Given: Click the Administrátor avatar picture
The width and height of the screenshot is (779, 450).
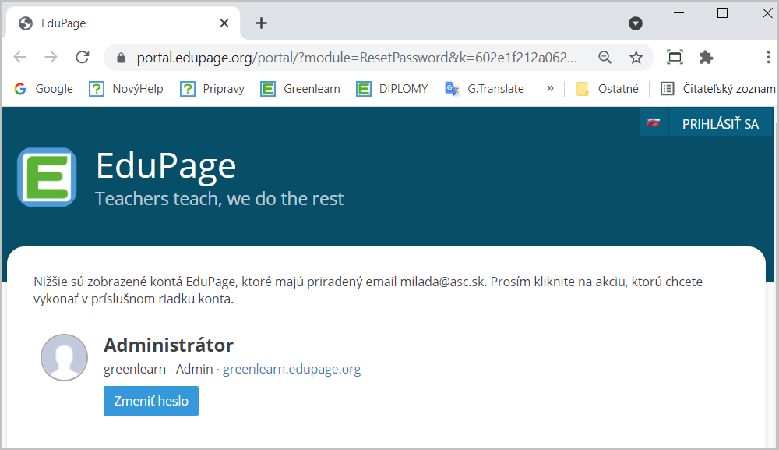Looking at the screenshot, I should coord(64,357).
